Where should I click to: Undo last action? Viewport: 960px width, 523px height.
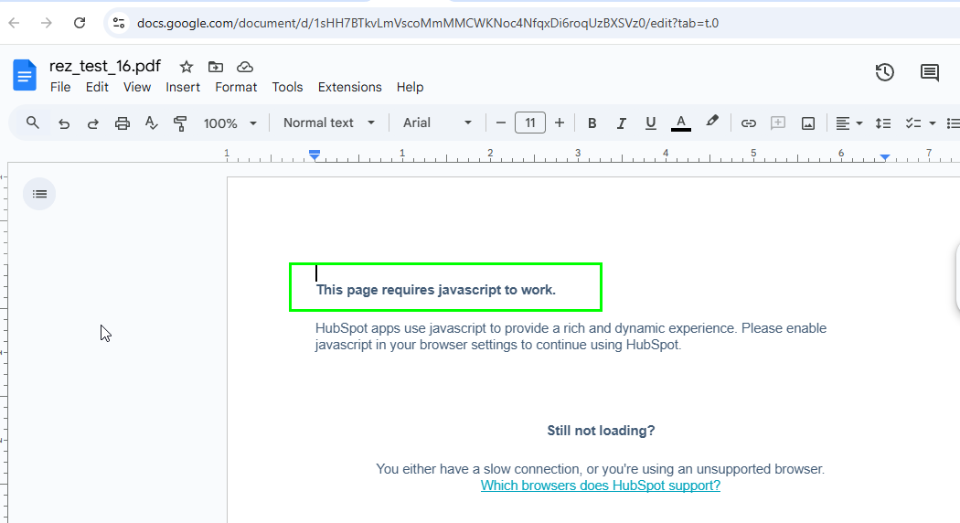point(64,123)
